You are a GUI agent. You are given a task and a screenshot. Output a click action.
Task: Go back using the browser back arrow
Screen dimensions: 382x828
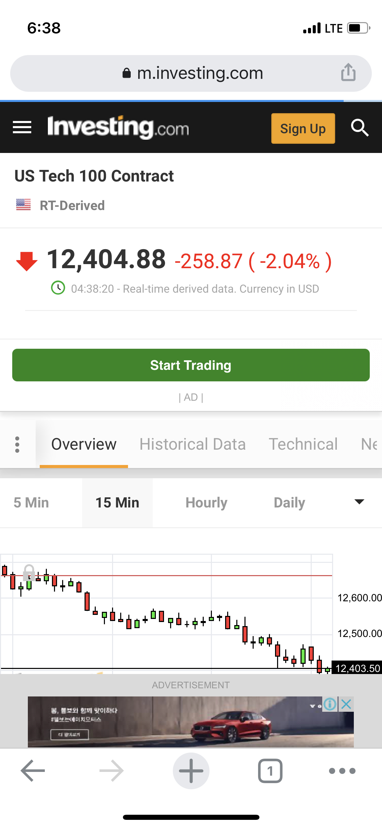(33, 771)
